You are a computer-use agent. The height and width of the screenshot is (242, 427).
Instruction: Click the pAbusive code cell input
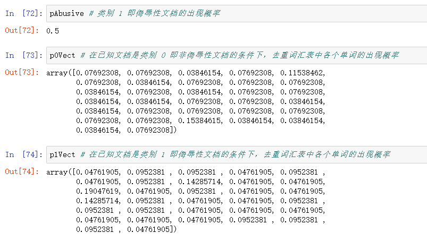click(237, 13)
